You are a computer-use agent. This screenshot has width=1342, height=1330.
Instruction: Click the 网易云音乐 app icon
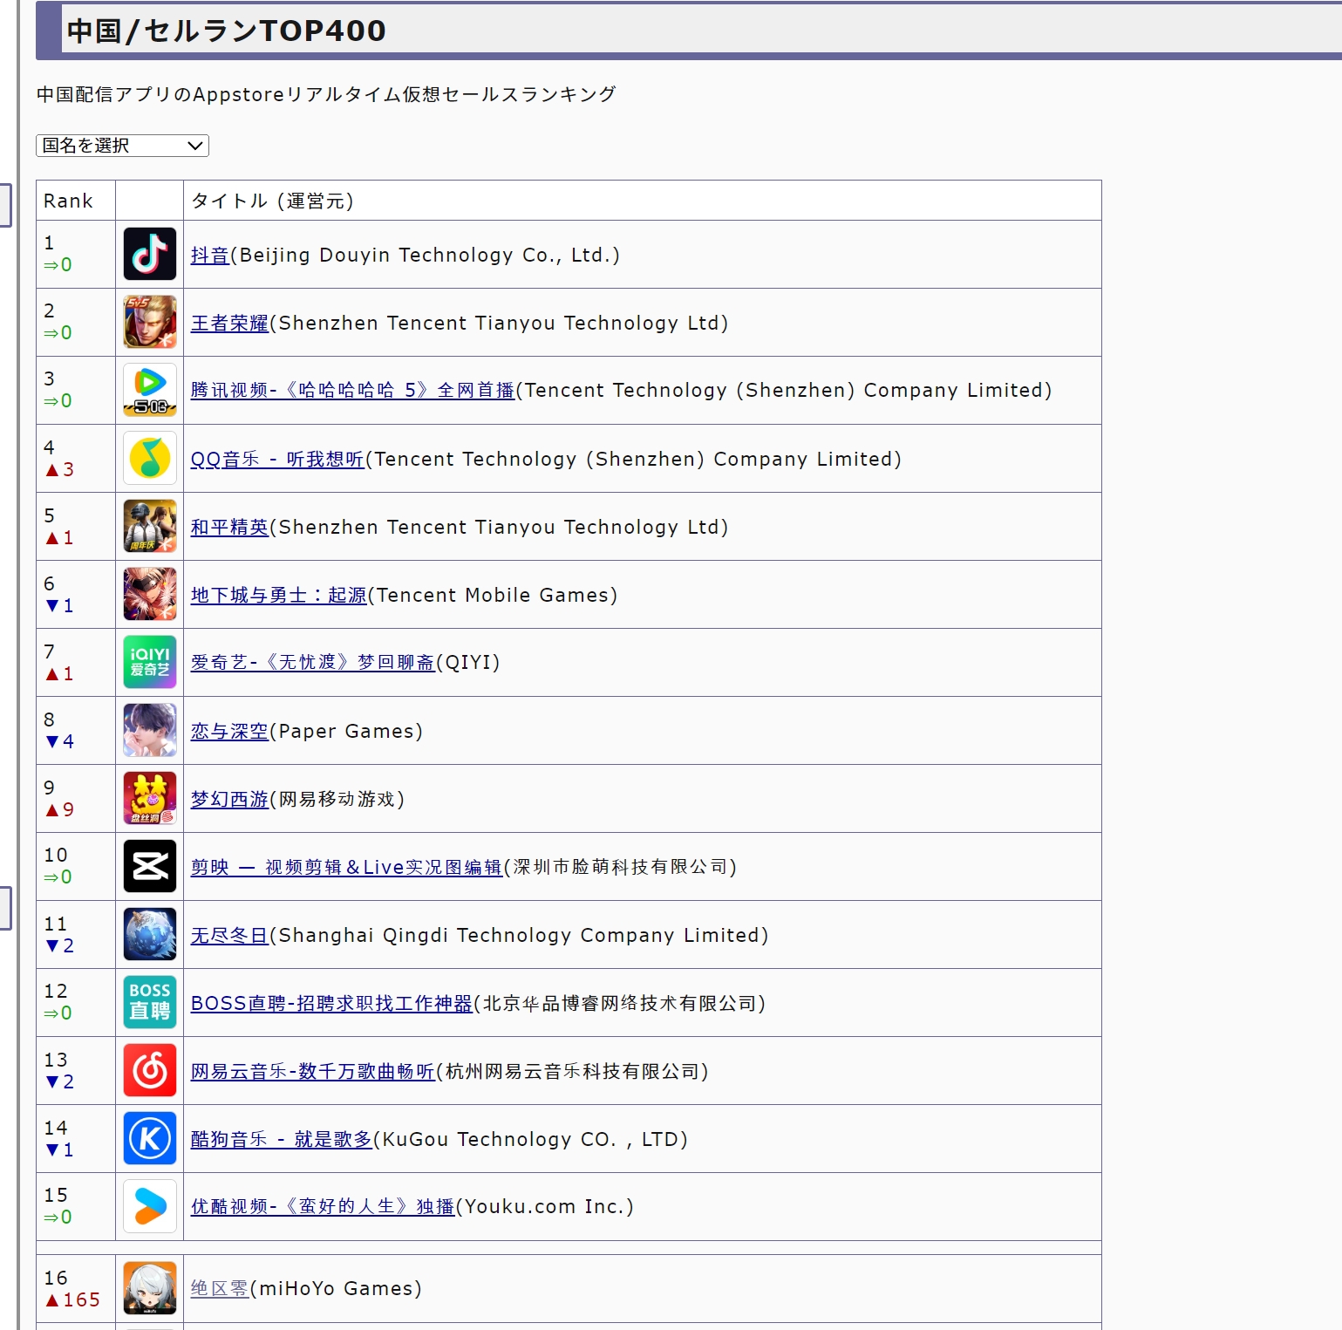point(150,1070)
